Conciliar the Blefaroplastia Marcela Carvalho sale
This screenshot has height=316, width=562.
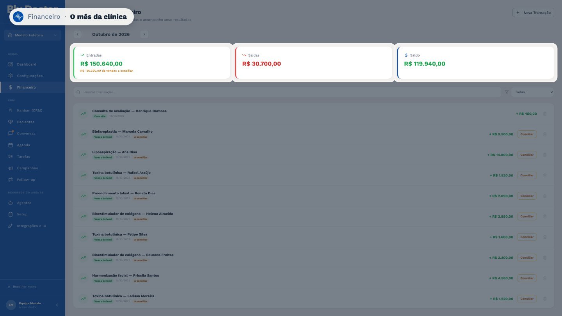(527, 134)
